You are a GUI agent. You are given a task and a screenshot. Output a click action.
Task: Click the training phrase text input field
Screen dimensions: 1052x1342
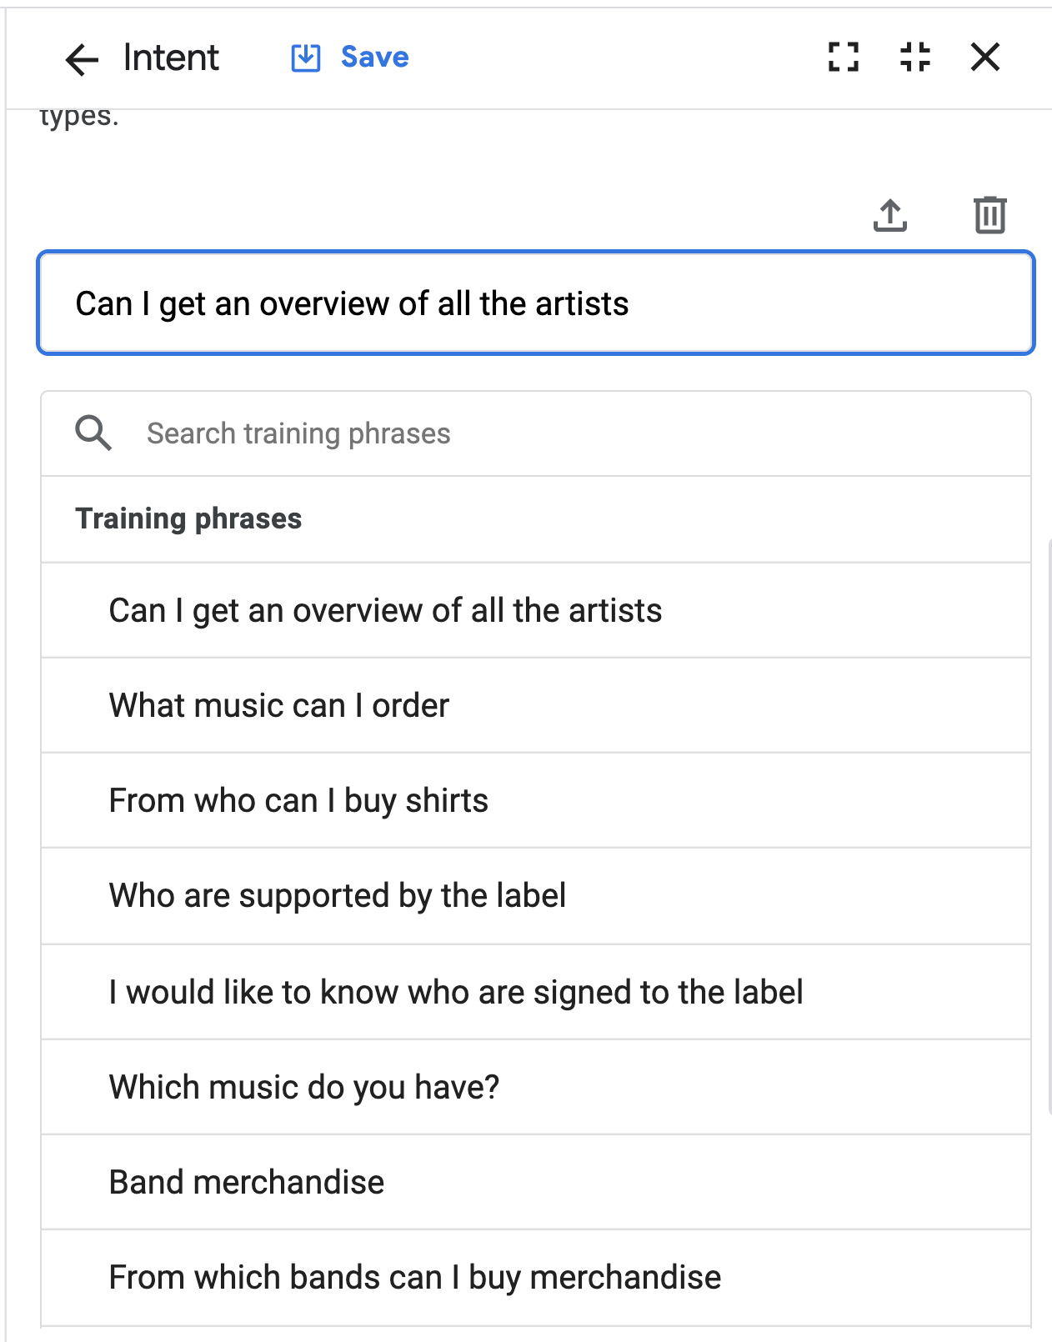tap(535, 303)
